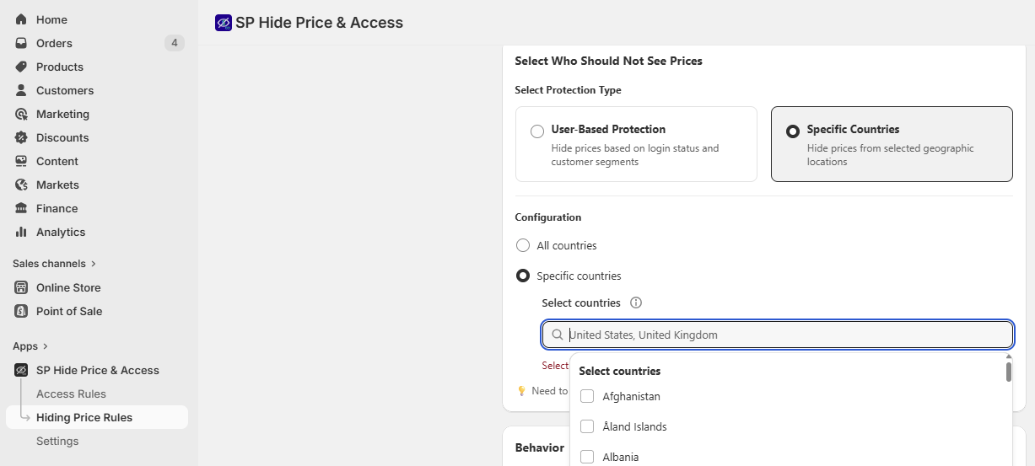Screen dimensions: 1035x466
Task: Check the Albania checkbox
Action: click(x=587, y=457)
